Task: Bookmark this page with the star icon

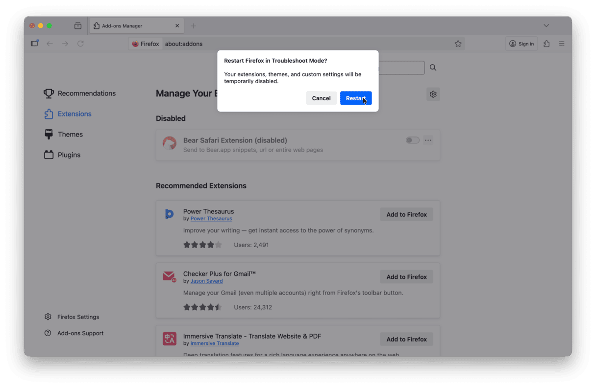Action: point(458,44)
